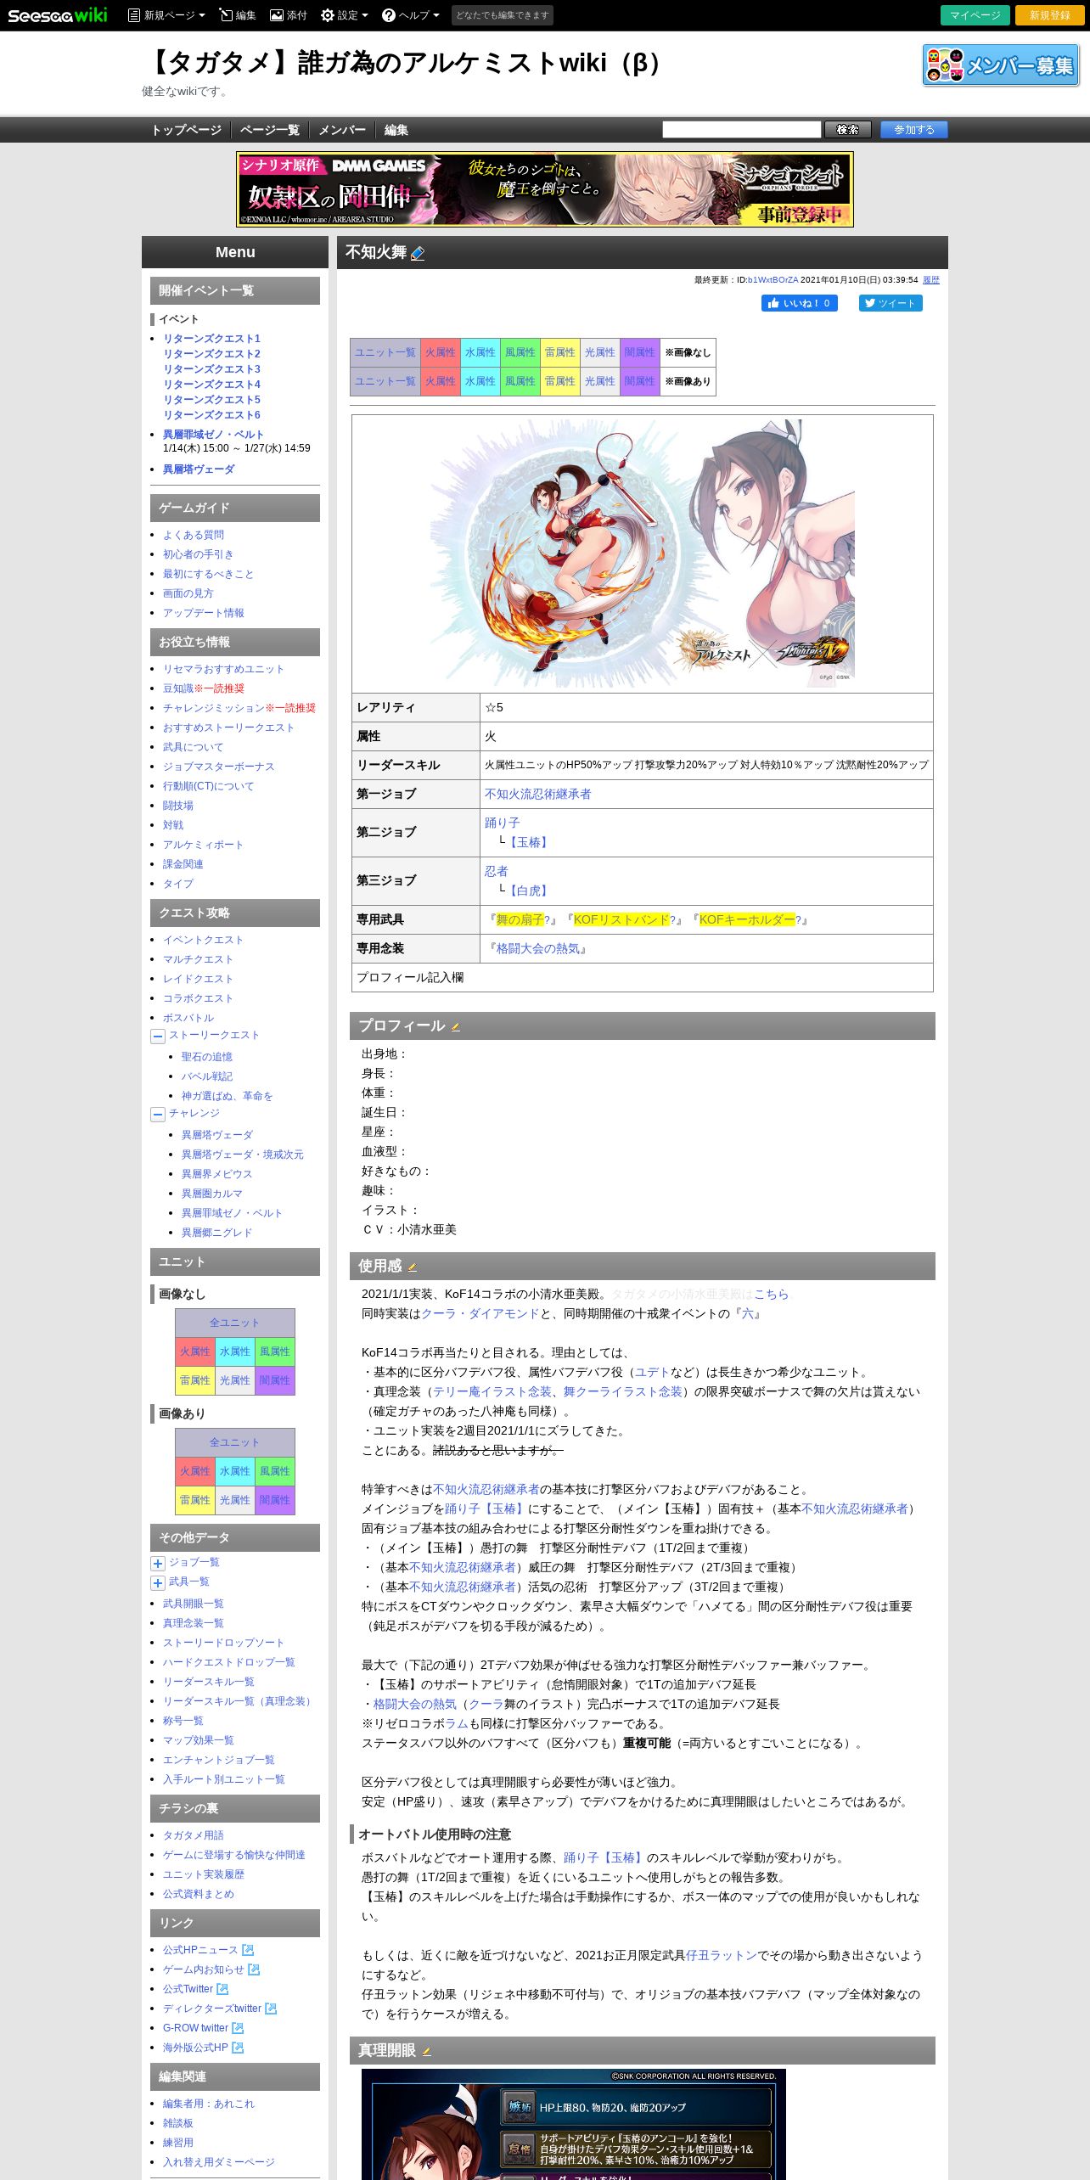
Task: Collapse the ストーリークエスト tree node
Action: 158,1036
